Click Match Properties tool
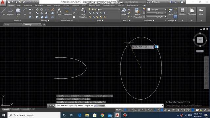Screen dimensions: 210x118 [137, 13]
